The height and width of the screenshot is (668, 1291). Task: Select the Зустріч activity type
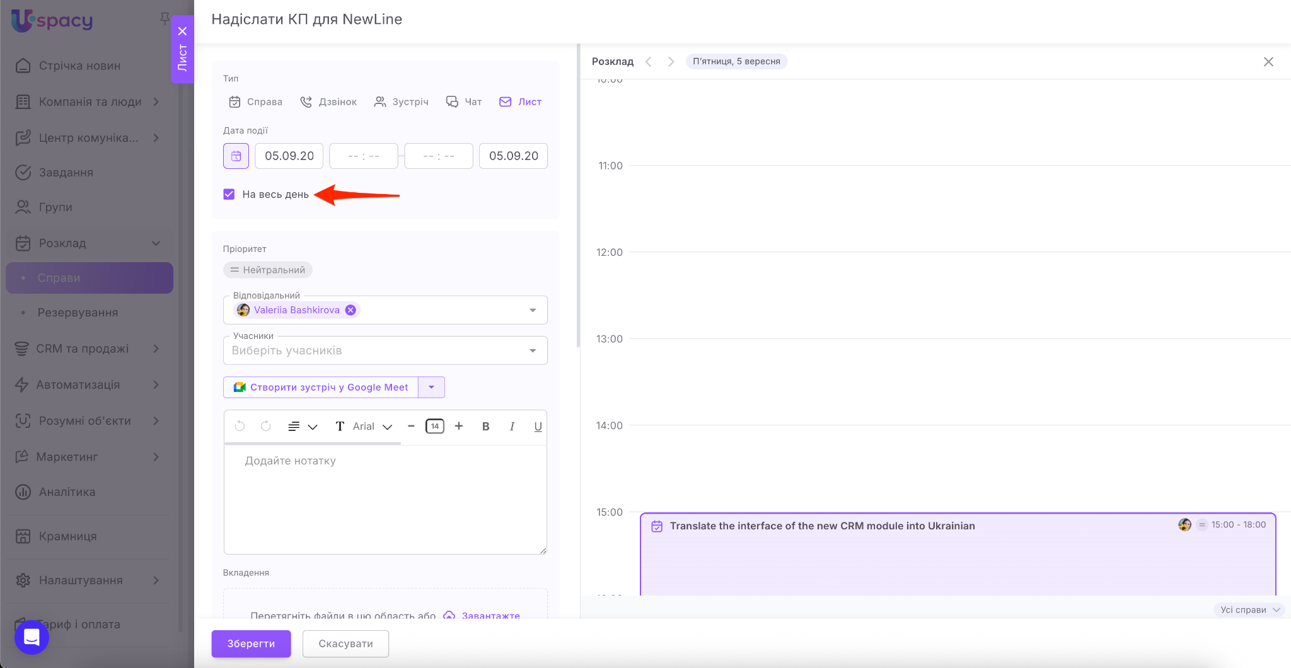click(x=401, y=102)
